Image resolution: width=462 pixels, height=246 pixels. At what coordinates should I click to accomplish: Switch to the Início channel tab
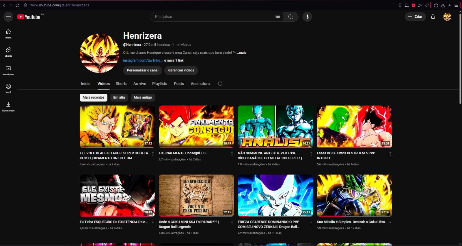(86, 84)
